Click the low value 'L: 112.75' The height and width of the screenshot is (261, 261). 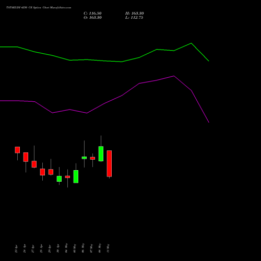[x=134, y=18]
